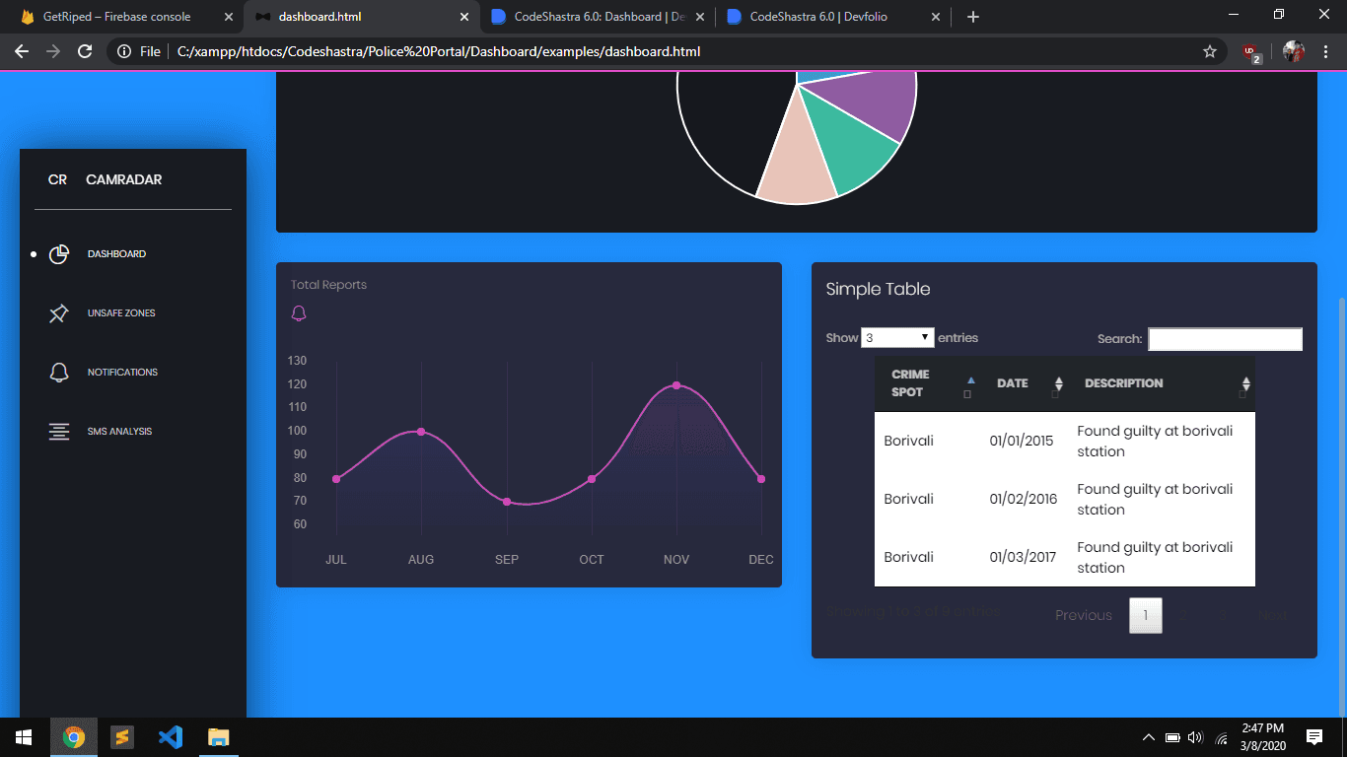Open the Dashboard pie chart icon
This screenshot has height=757, width=1347.
point(59,254)
